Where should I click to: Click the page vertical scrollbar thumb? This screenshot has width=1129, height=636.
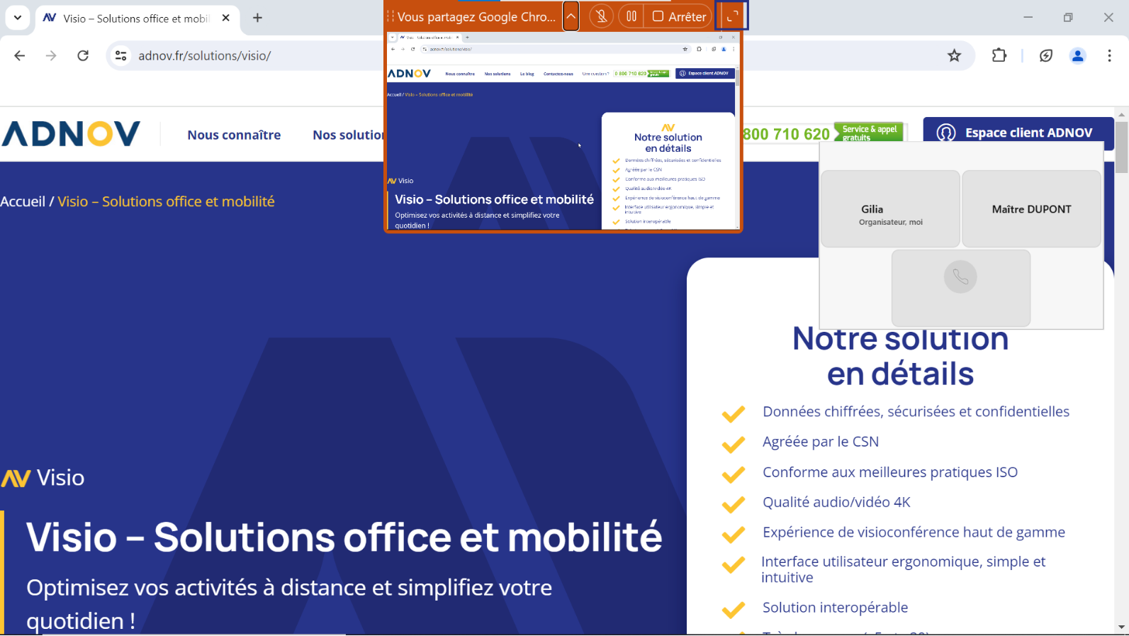click(x=1122, y=147)
